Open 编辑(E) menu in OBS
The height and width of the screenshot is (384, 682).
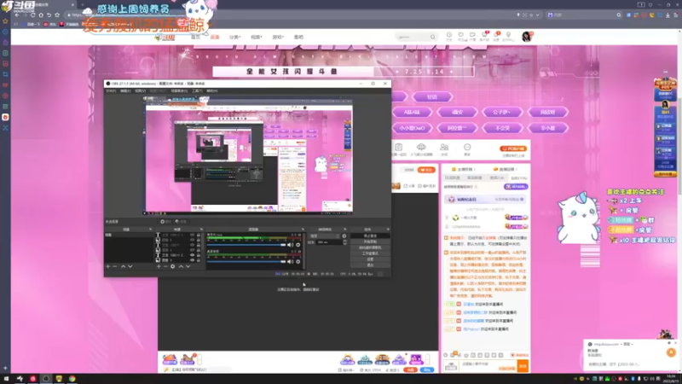click(x=125, y=91)
